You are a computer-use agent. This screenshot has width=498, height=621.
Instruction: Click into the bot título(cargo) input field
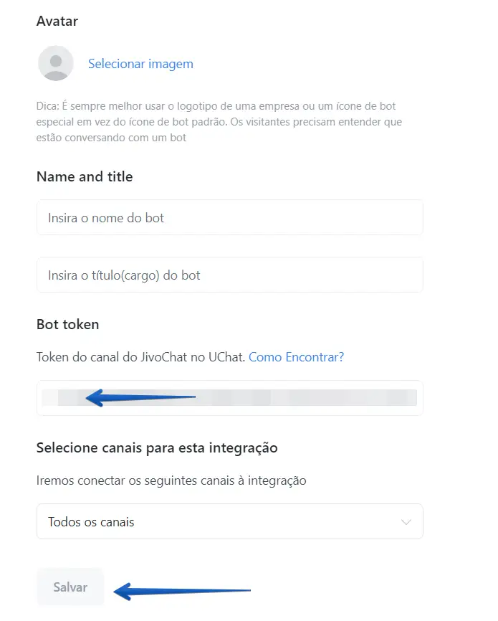tap(229, 275)
